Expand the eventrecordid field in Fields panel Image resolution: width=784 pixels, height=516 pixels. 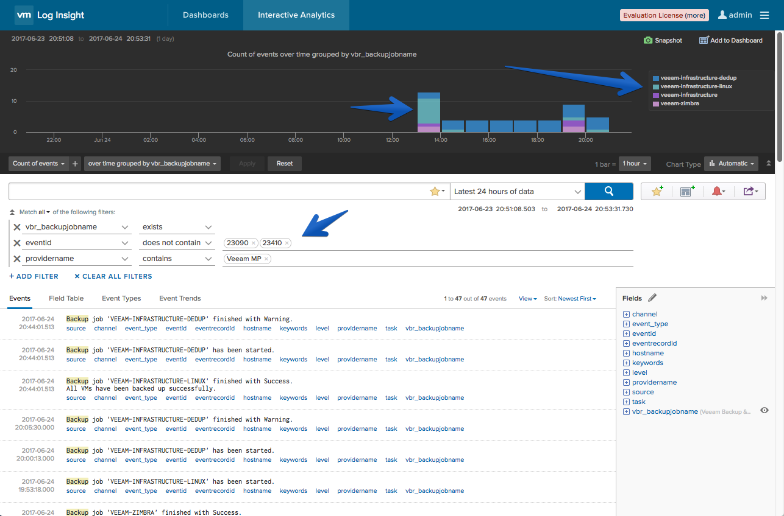point(626,343)
